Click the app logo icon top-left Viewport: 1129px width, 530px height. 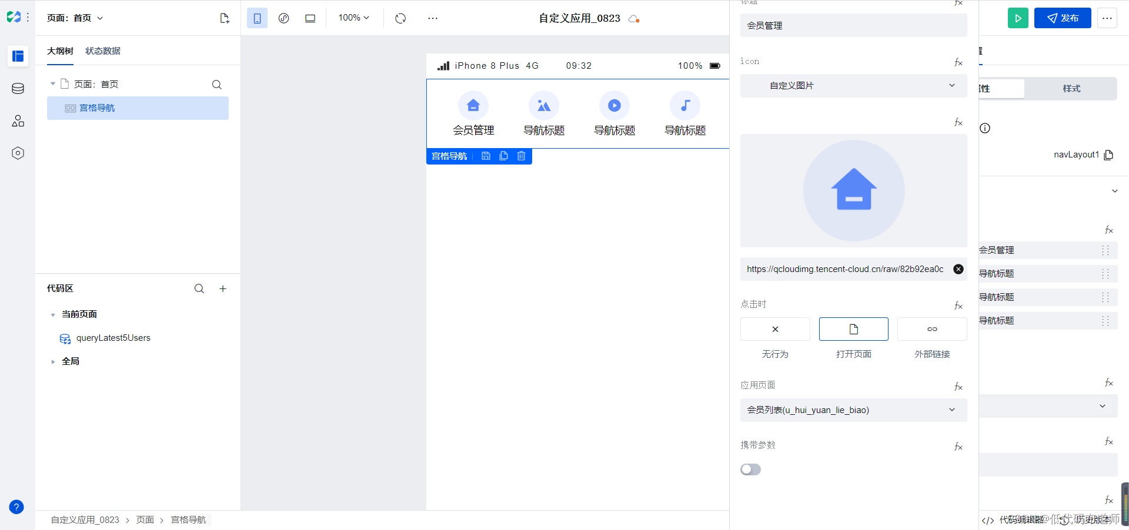pyautogui.click(x=14, y=17)
